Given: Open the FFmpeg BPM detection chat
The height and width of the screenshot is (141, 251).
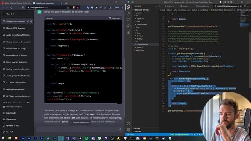Looking at the screenshot, I should pyautogui.click(x=16, y=28).
